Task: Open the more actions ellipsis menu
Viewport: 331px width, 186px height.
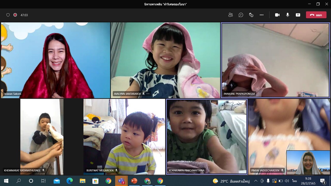Action: coord(261,15)
